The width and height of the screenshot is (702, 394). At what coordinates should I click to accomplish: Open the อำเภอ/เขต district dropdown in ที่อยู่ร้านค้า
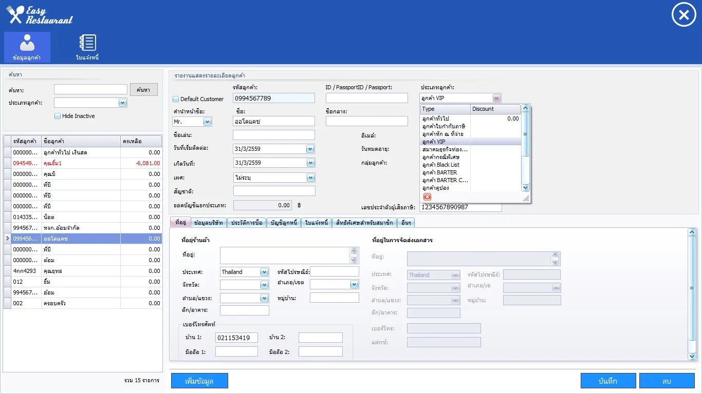pos(354,284)
